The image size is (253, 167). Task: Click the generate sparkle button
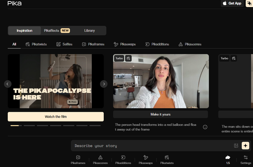click(246, 145)
